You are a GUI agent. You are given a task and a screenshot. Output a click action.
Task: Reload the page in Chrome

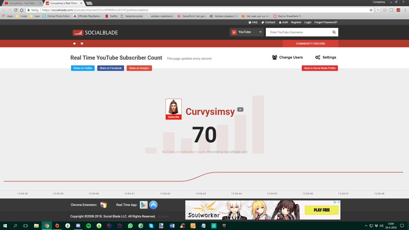16,10
